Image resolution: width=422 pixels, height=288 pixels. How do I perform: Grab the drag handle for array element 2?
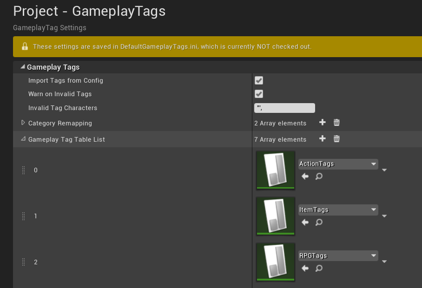(x=23, y=262)
